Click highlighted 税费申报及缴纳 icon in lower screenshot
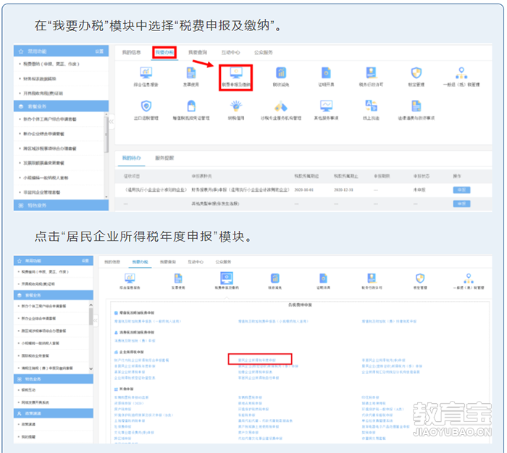The height and width of the screenshot is (453, 507). click(227, 278)
